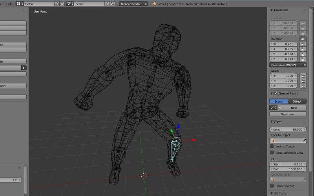
Task: Delete the Default screen layout
Action: pos(62,4)
